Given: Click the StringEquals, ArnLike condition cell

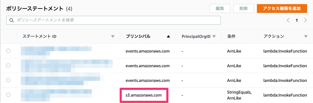Looking at the screenshot, I should click(x=239, y=95).
